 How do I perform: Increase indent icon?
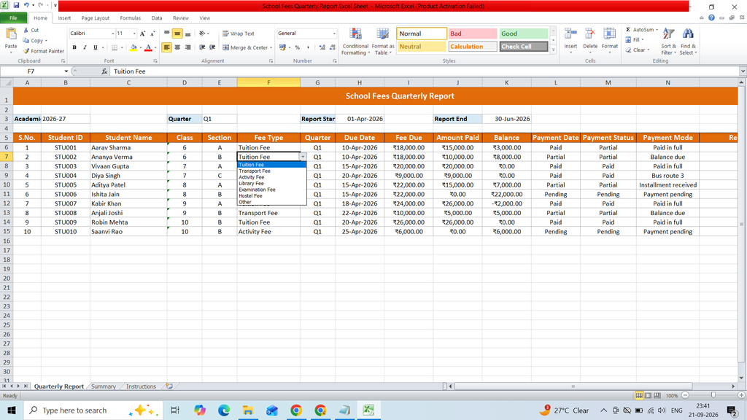pos(212,47)
